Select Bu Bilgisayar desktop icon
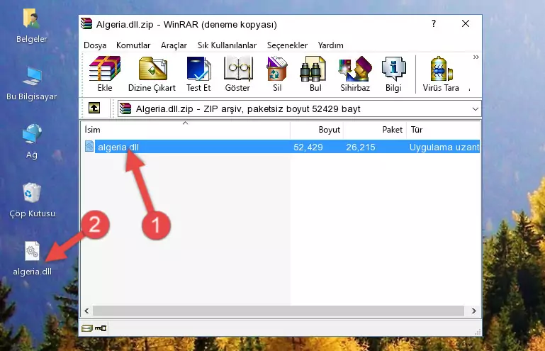The width and height of the screenshot is (545, 351). (32, 84)
